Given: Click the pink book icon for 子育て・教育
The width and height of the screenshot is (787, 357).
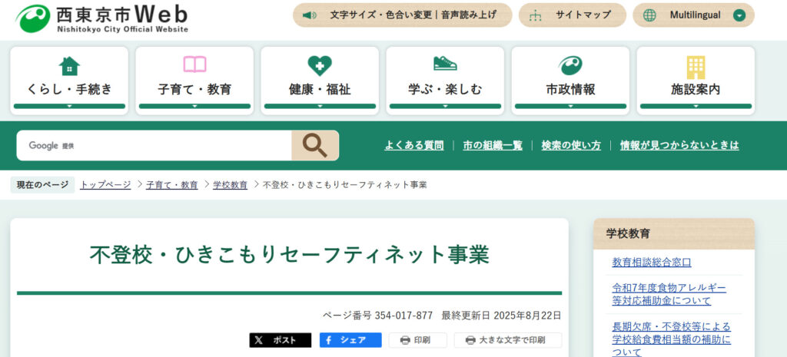Looking at the screenshot, I should coord(194,65).
